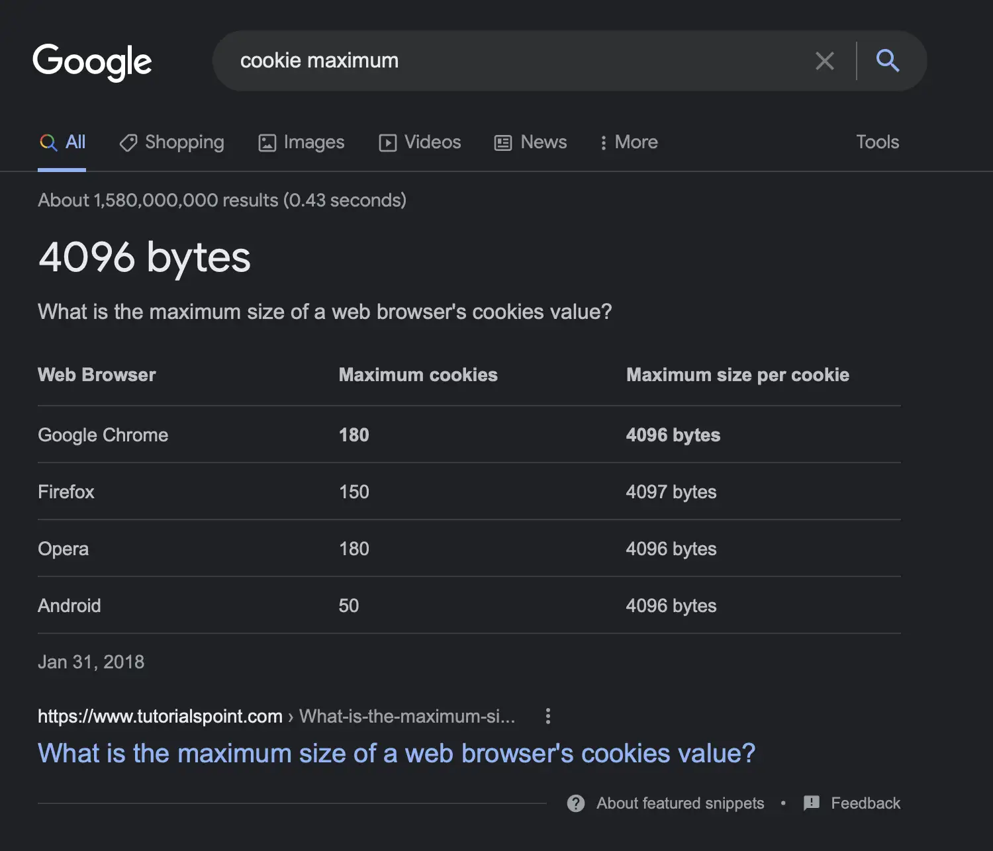
Task: Click the '50' maximum cookies cell for Android
Action: pos(348,605)
